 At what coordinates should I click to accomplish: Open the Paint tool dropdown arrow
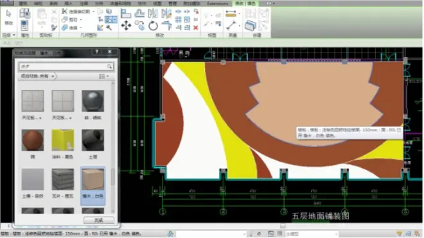point(115,19)
